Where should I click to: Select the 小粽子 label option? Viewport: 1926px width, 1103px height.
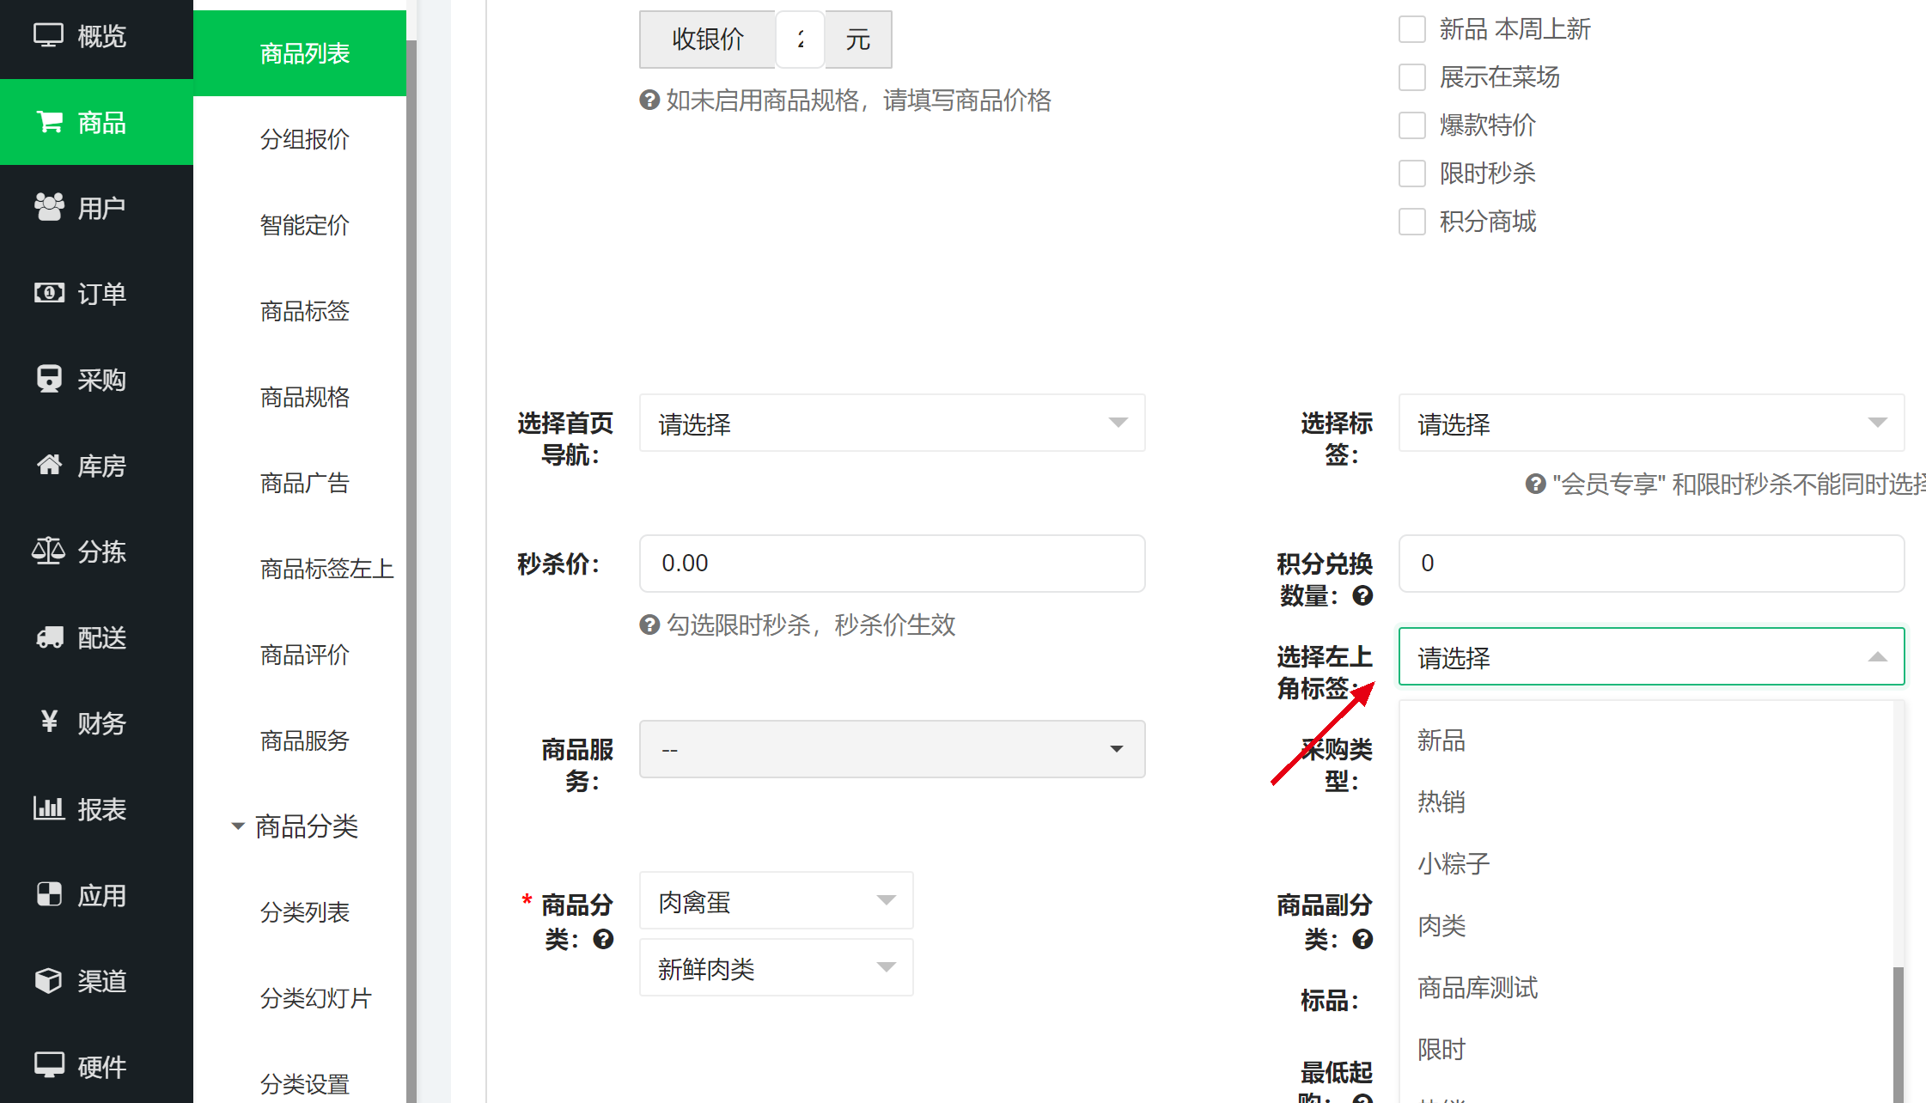tap(1454, 863)
